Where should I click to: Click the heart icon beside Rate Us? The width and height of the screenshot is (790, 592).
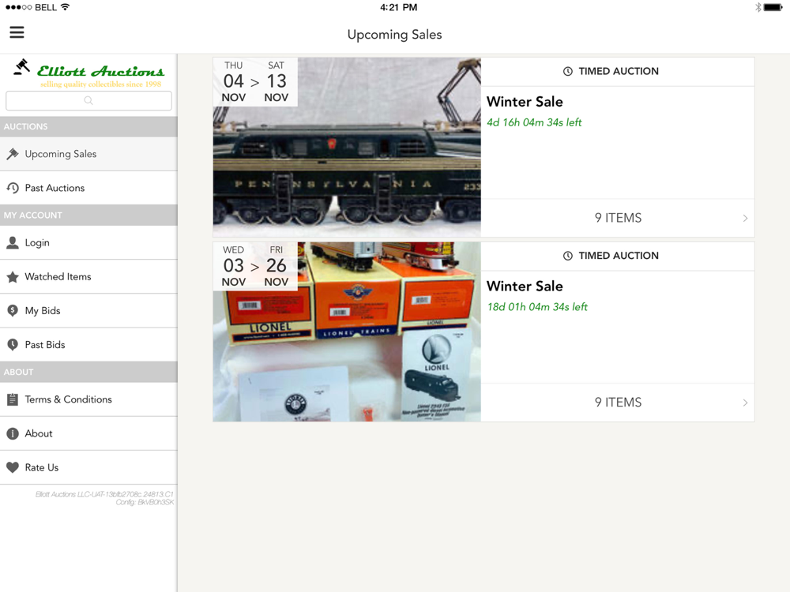pyautogui.click(x=13, y=467)
